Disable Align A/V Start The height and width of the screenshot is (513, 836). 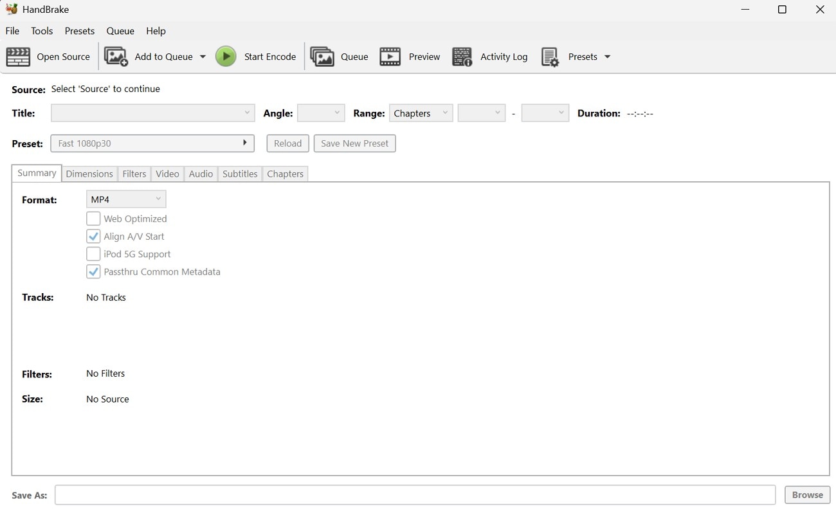93,236
